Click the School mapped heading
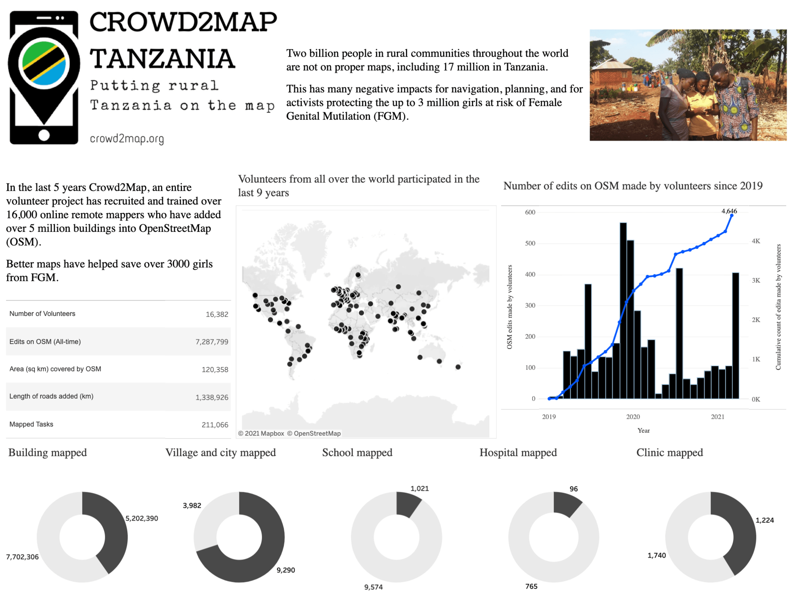Viewport: 793px width, 616px height. coord(357,452)
